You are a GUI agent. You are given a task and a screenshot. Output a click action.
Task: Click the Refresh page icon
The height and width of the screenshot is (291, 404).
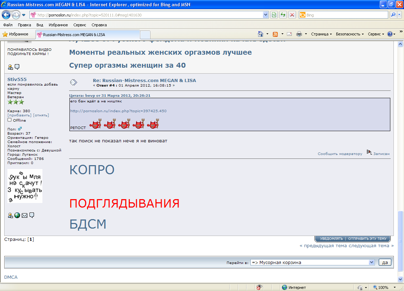[x=283, y=15]
